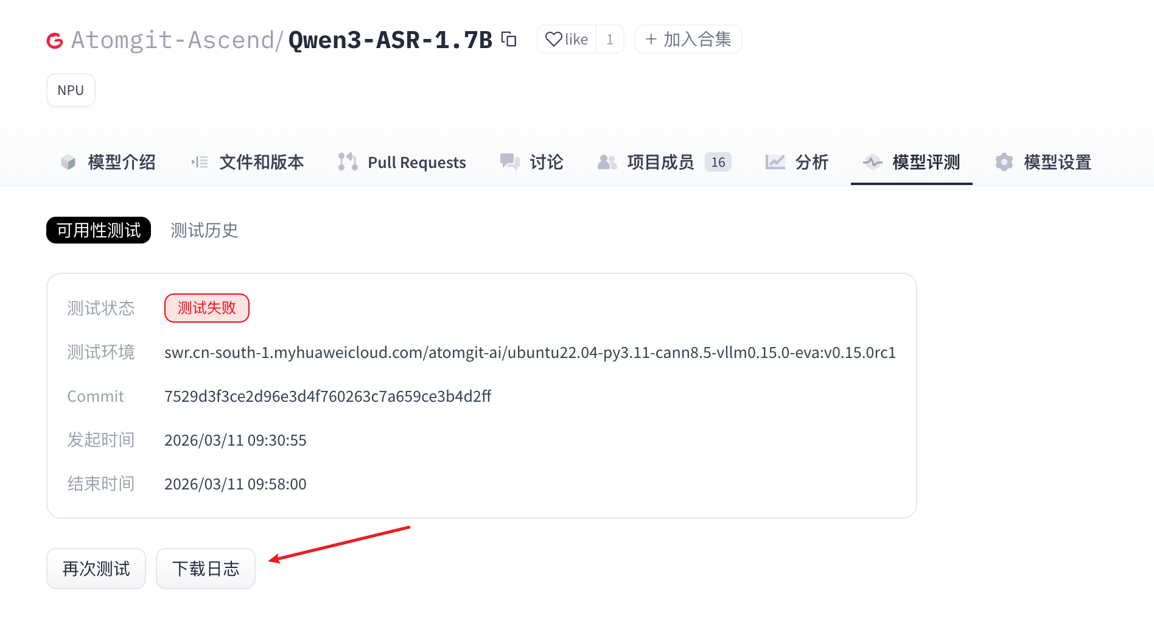This screenshot has width=1154, height=638.
Task: Open the 文件和版本 tab
Action: tap(261, 162)
